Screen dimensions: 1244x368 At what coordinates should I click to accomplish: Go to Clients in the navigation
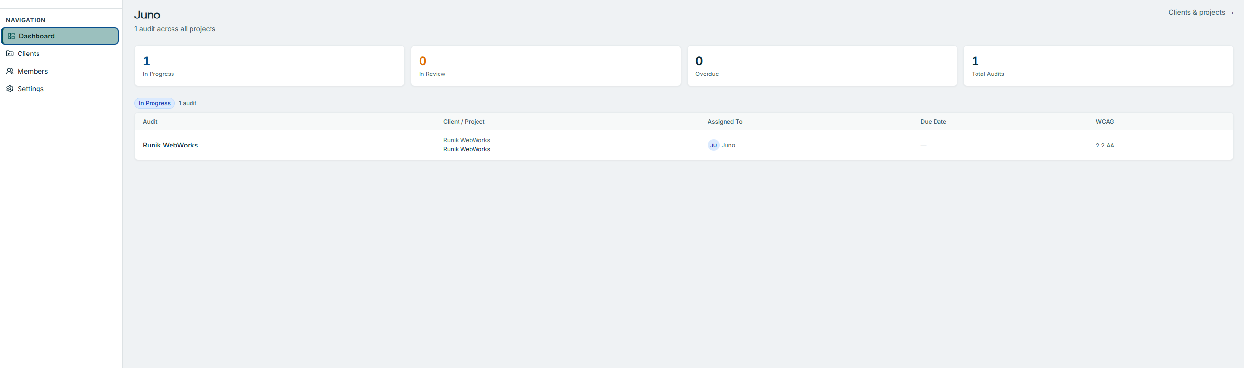click(x=60, y=54)
